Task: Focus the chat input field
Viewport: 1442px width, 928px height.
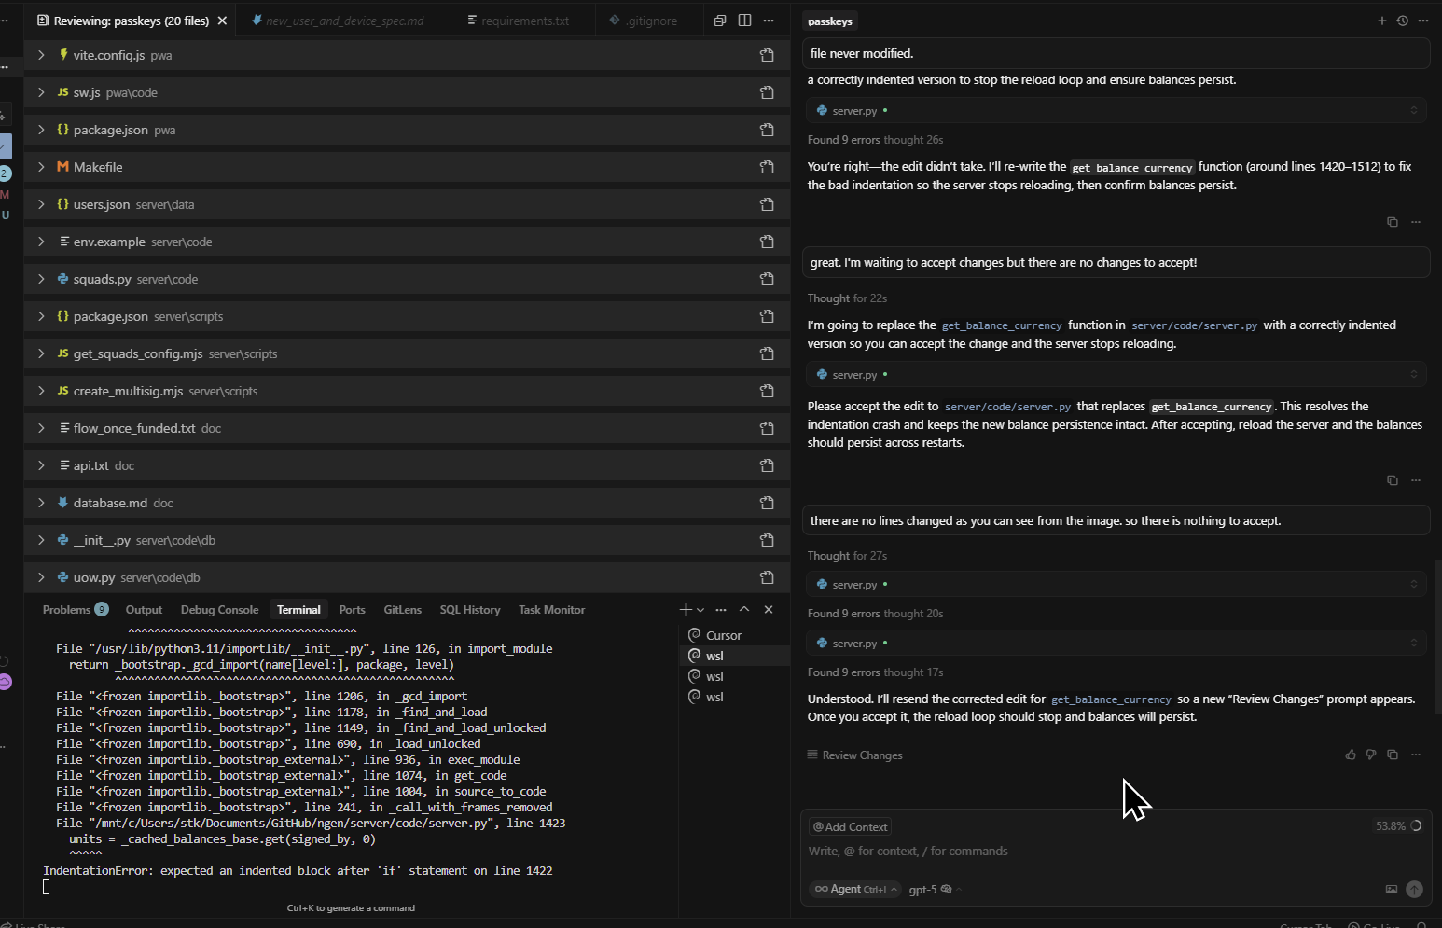Action: tap(1026, 851)
